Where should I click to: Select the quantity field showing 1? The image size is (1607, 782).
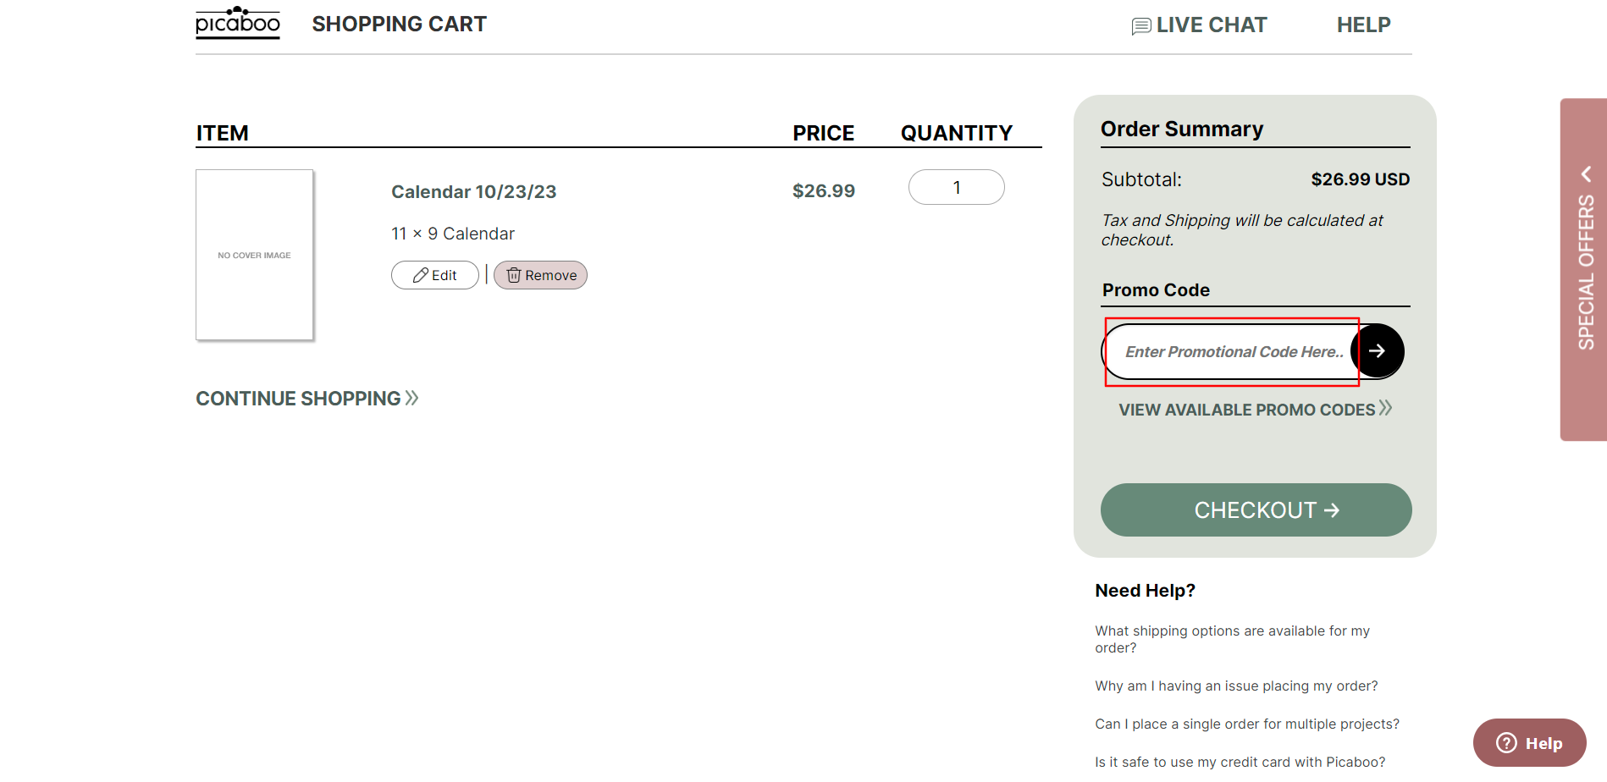click(x=956, y=186)
